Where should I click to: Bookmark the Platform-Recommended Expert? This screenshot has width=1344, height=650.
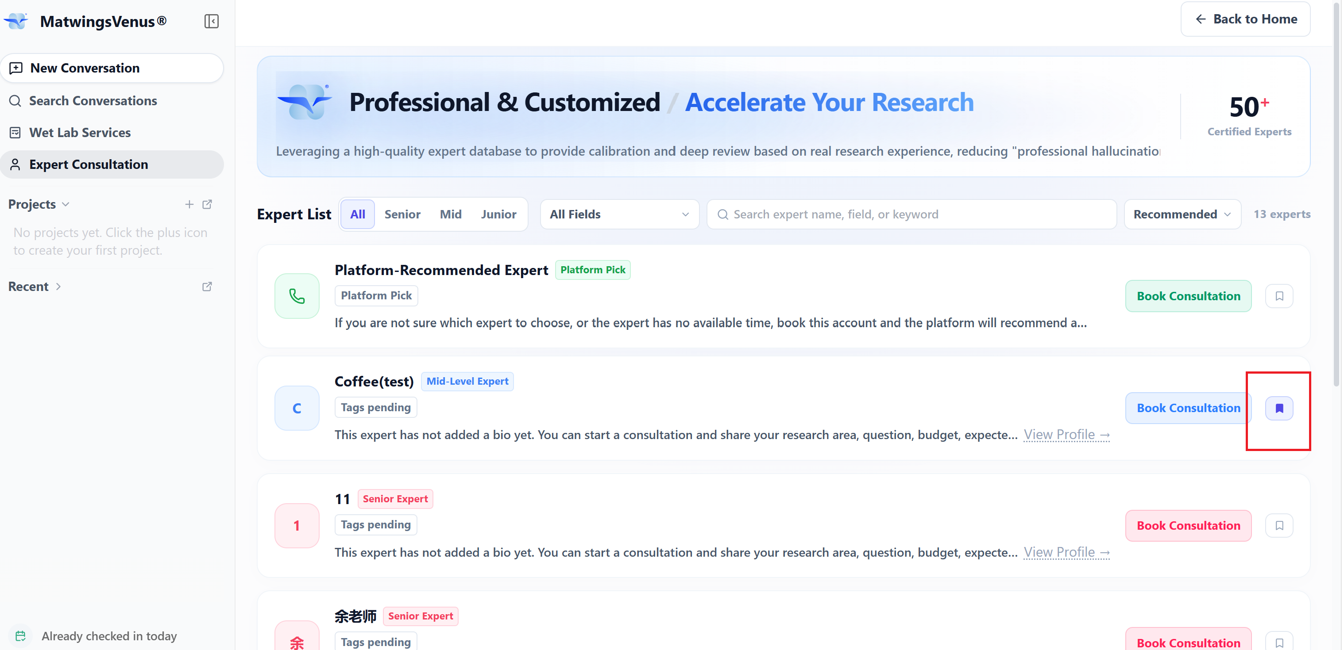(1279, 296)
